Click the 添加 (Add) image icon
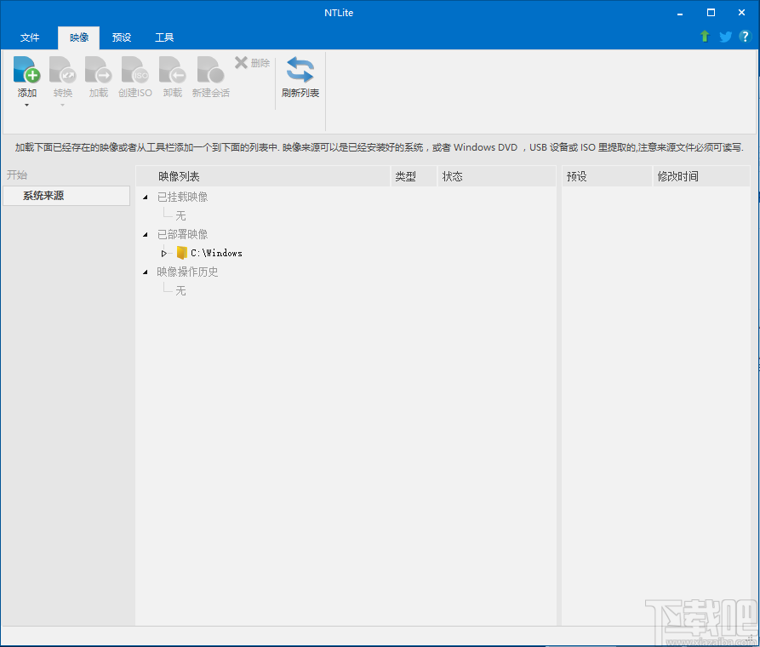Screen dimensions: 760x647 26,70
